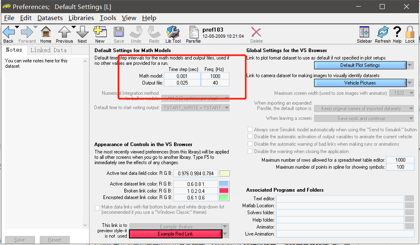Open the Forward history dropdown arrow

pyautogui.click(x=35, y=27)
